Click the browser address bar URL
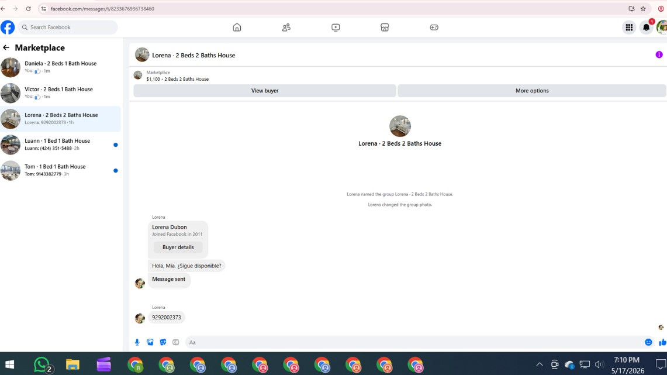 tap(102, 9)
